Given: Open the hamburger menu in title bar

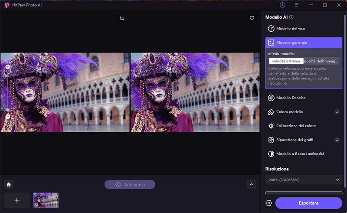Looking at the screenshot, I should (x=297, y=5).
